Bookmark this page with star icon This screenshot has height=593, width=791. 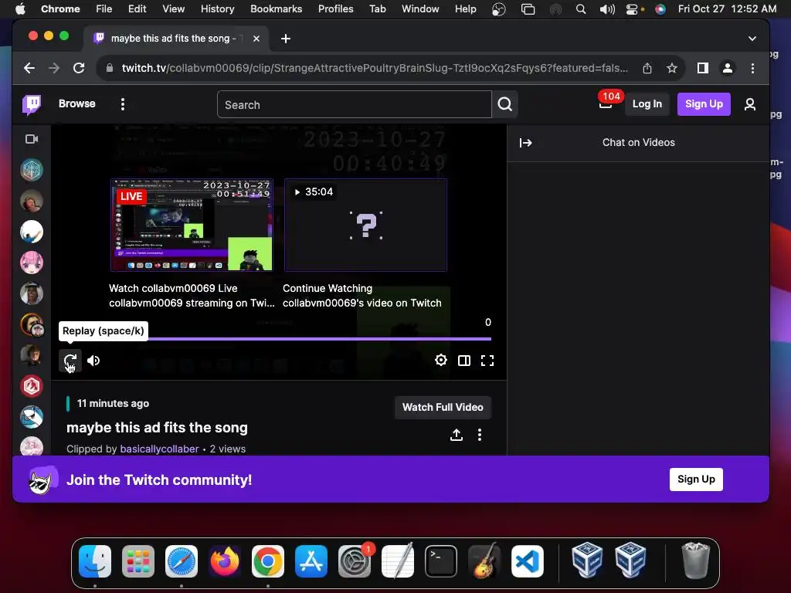tap(672, 68)
